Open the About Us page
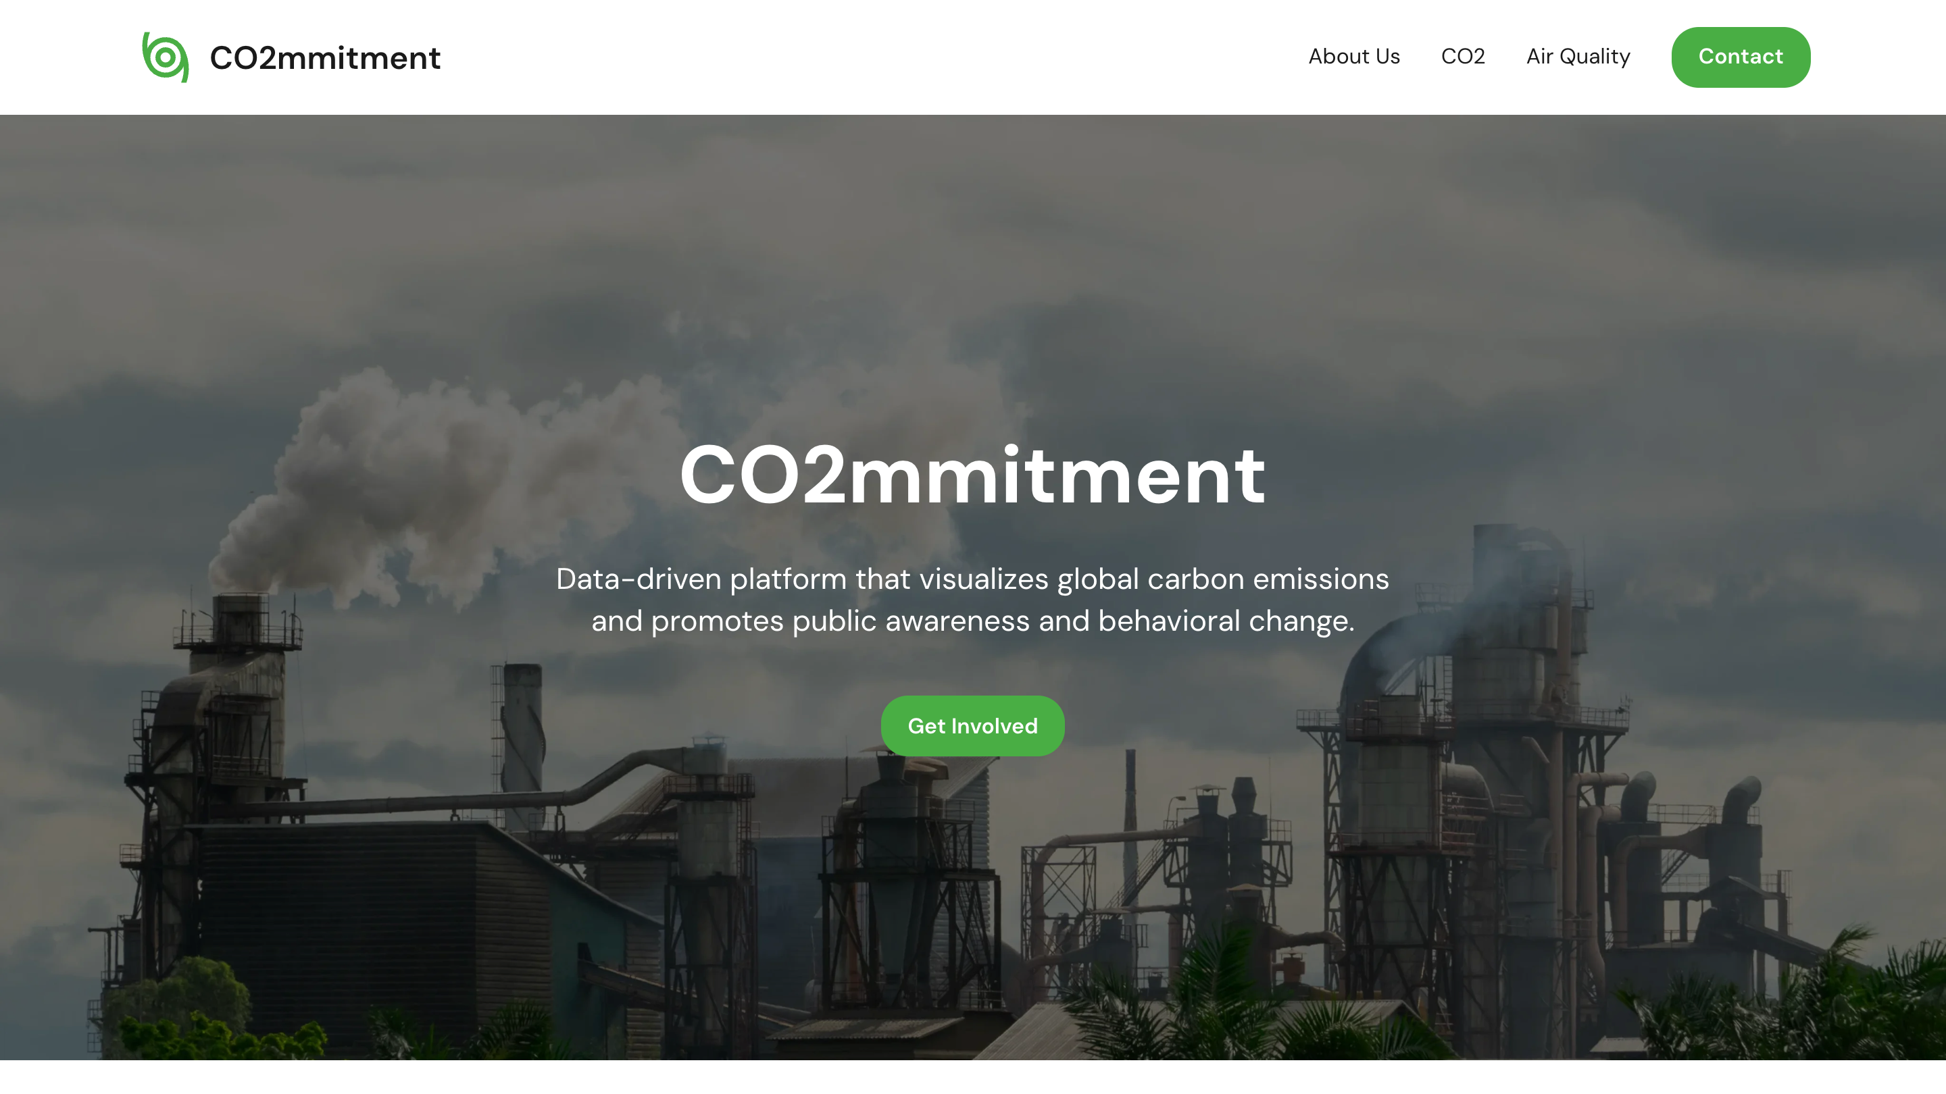Image resolution: width=1946 pixels, height=1094 pixels. [1353, 57]
